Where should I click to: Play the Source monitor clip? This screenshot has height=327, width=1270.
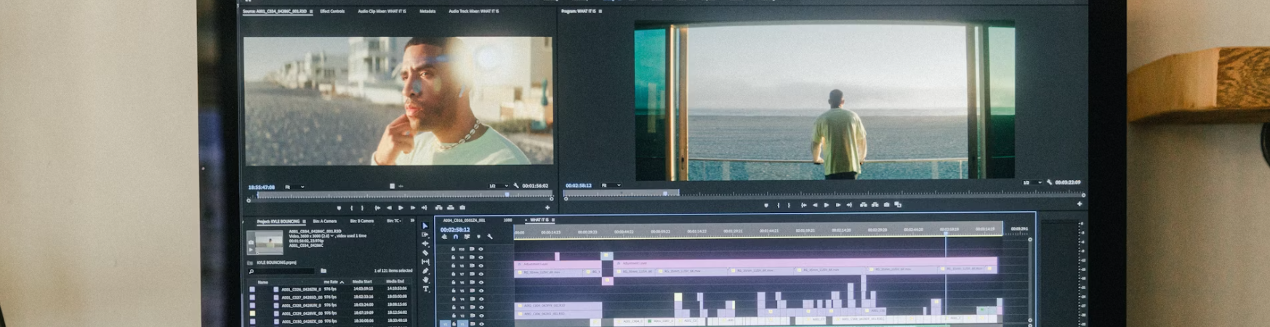pyautogui.click(x=401, y=208)
